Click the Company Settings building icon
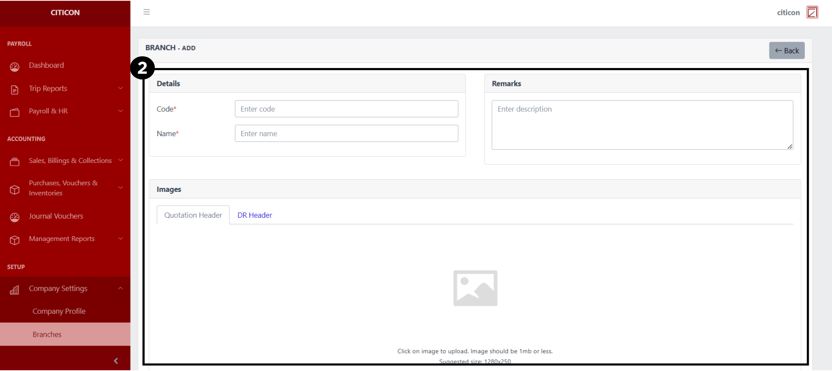 (x=15, y=290)
